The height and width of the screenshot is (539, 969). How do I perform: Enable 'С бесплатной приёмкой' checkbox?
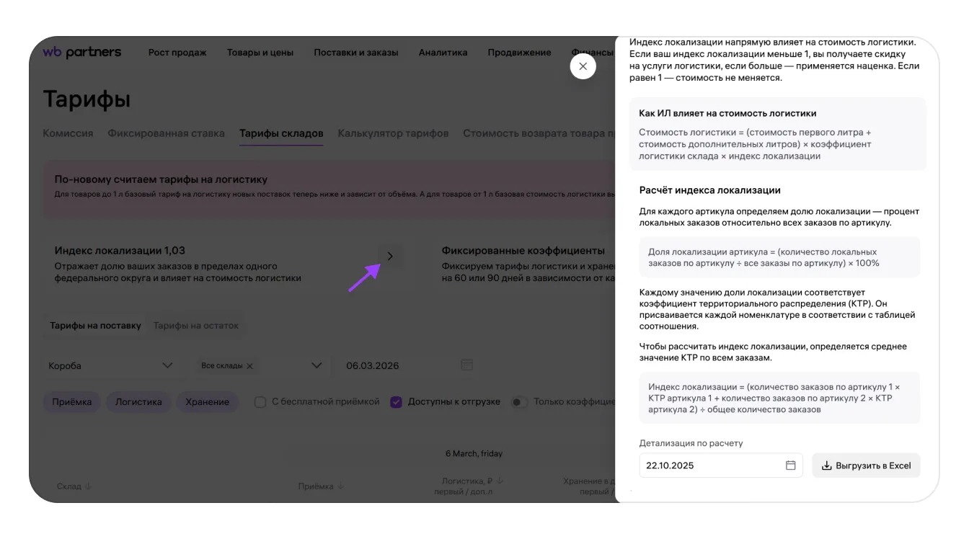pos(260,402)
